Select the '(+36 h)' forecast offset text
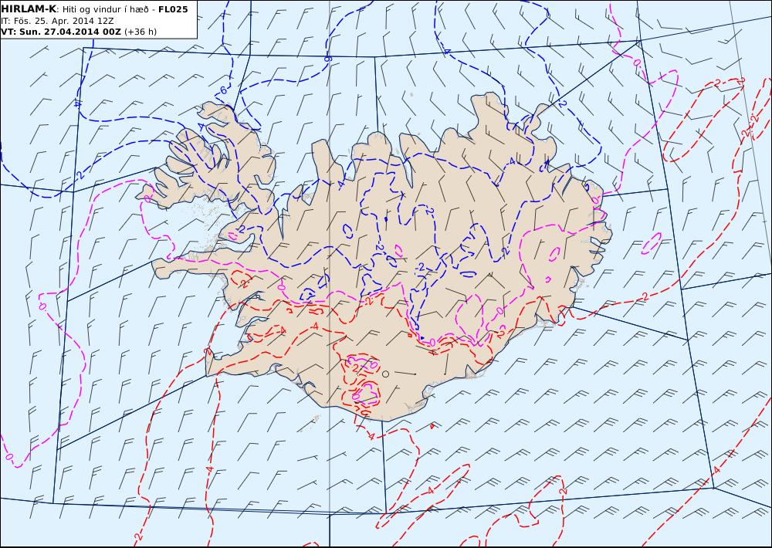Screen dimensions: 772x548 tap(141, 32)
